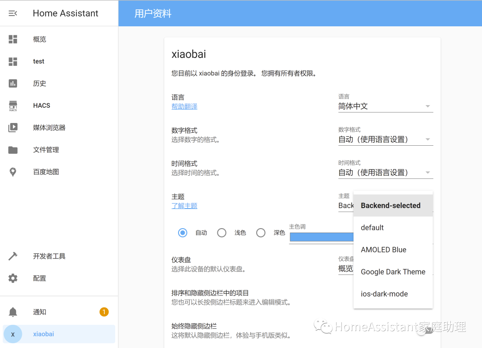This screenshot has width=482, height=348.
Task: Go to 文件管理 in the sidebar
Action: coord(59,150)
